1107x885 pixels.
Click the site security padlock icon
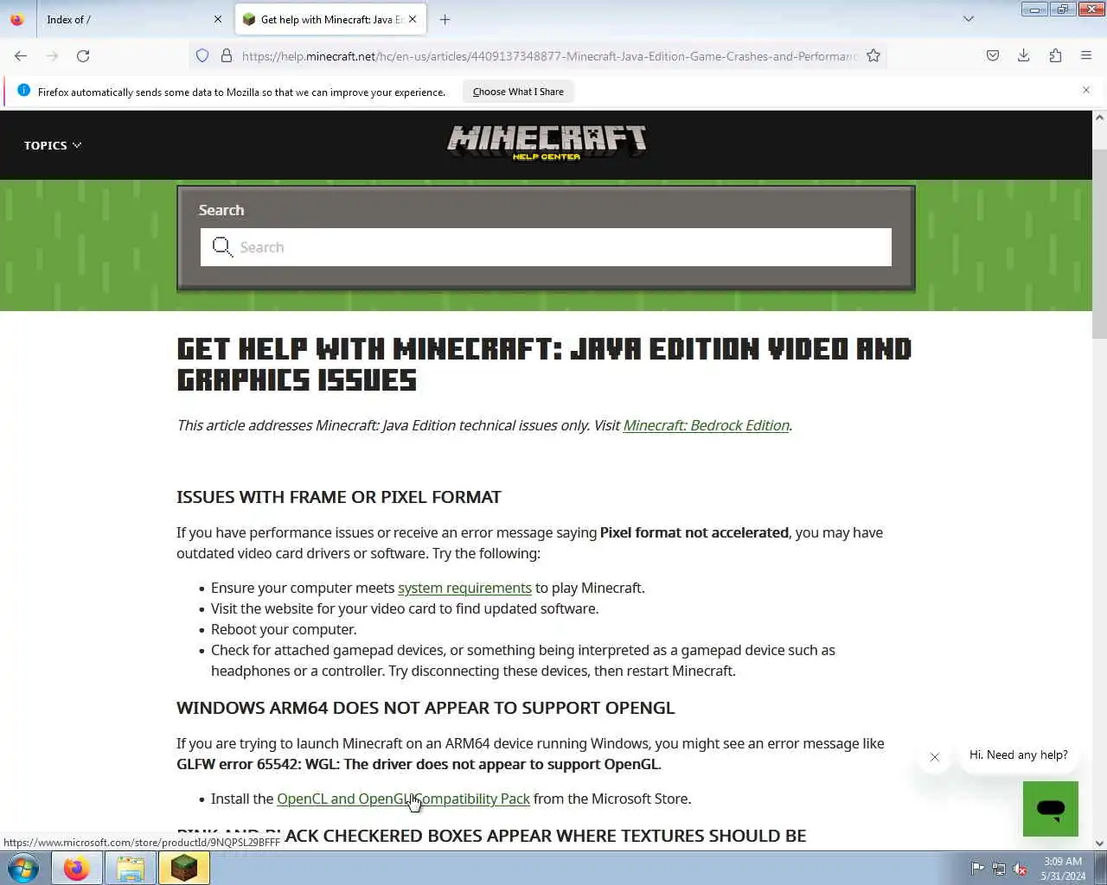coord(227,56)
